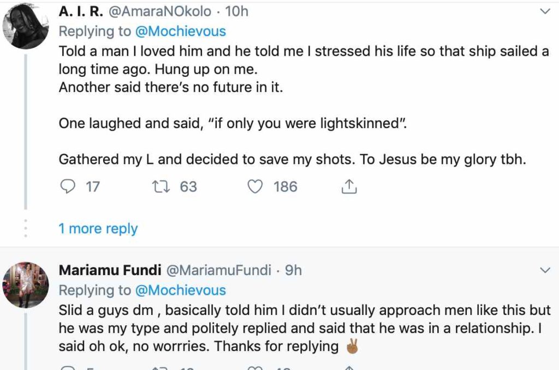This screenshot has width=559, height=370.
Task: Open the 10h timestamp link
Action: tap(237, 11)
